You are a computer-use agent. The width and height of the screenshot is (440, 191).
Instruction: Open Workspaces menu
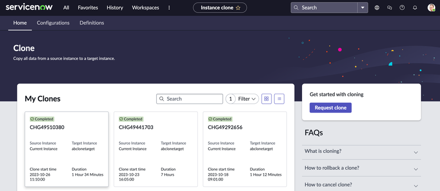point(145,8)
